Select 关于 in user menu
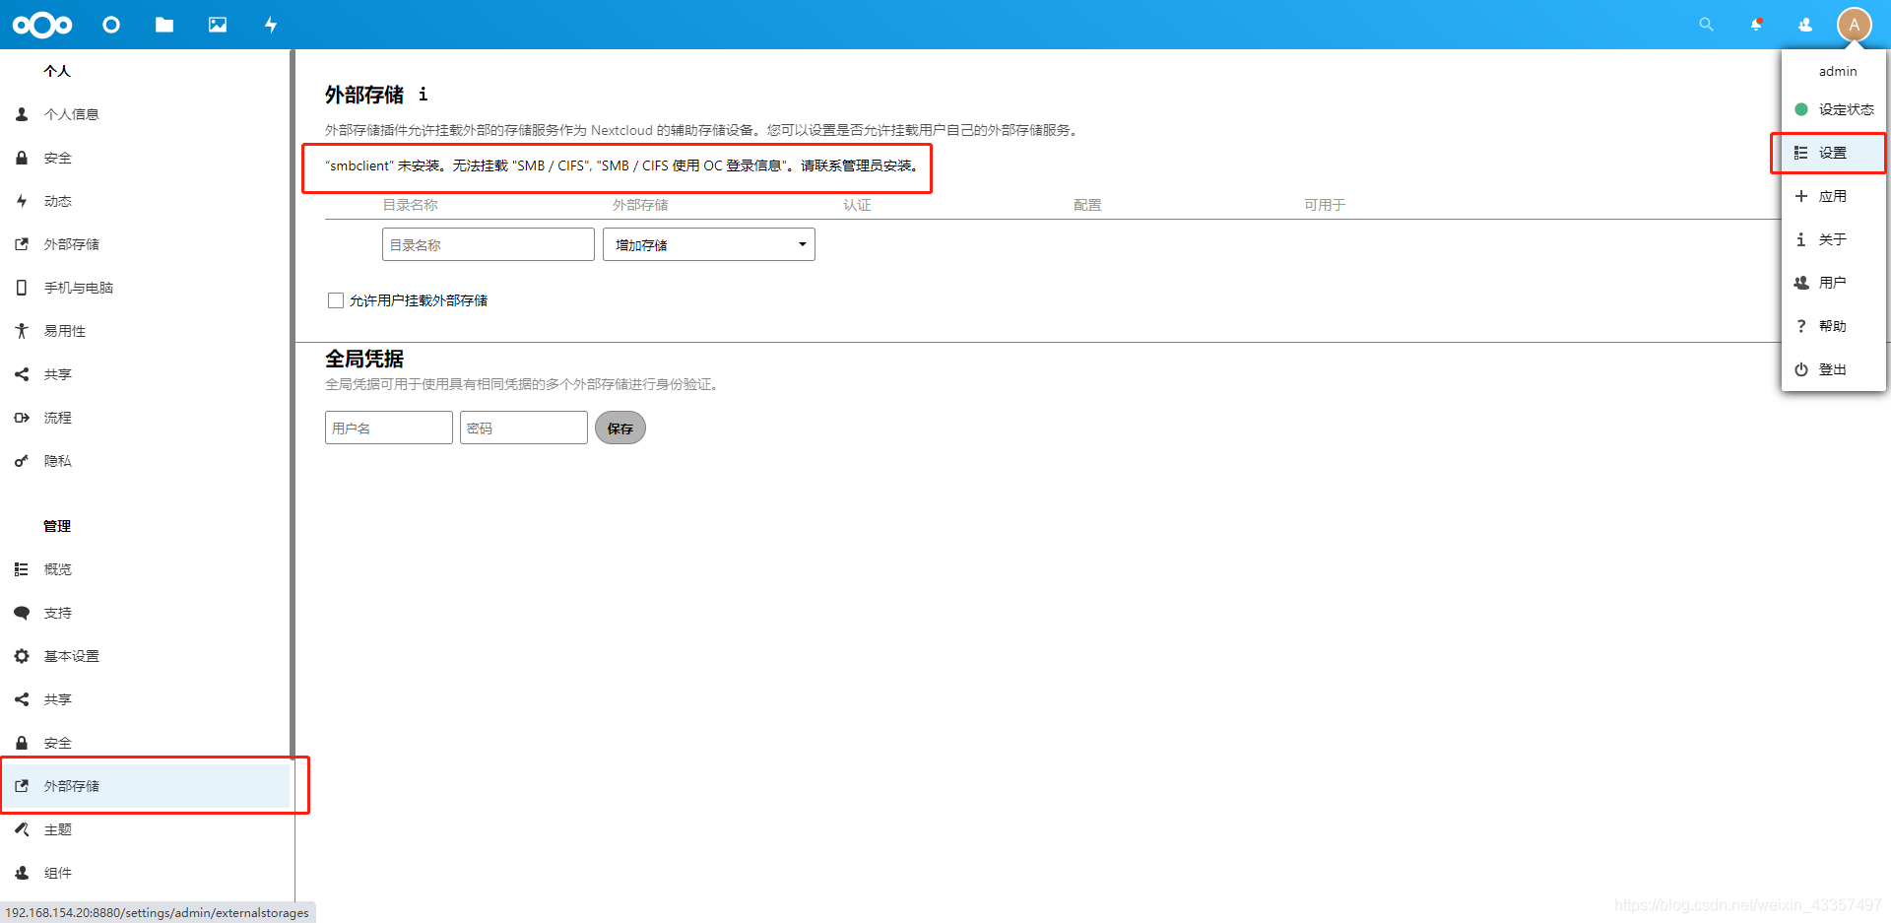The width and height of the screenshot is (1891, 923). (1834, 239)
